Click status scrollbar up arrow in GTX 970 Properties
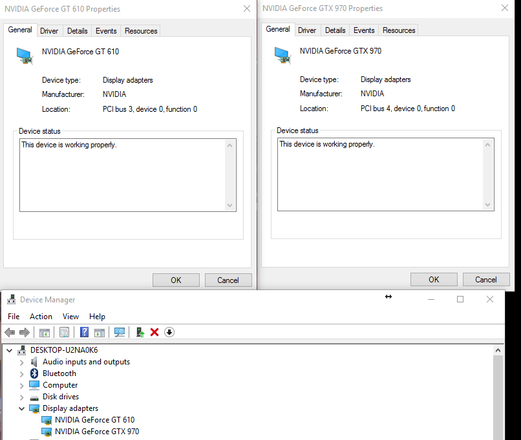Screen dimensions: 521x440 (487, 145)
